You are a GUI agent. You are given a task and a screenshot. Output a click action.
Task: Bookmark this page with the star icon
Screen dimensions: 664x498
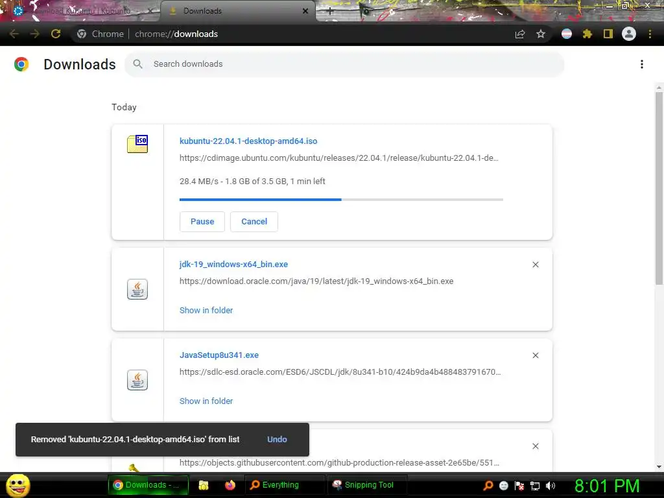click(x=541, y=34)
